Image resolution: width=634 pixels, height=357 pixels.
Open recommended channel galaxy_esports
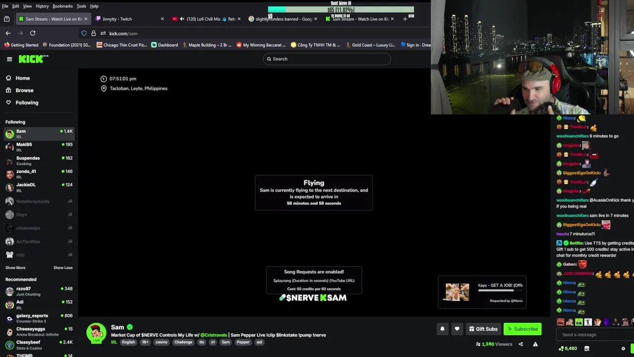pyautogui.click(x=39, y=318)
